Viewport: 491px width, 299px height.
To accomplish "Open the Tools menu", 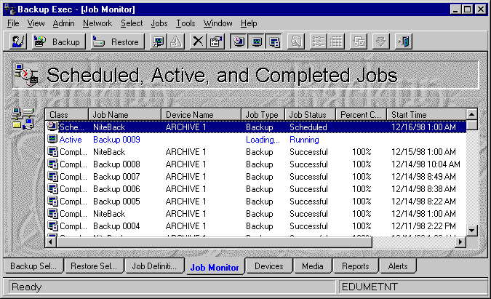I will 185,23.
